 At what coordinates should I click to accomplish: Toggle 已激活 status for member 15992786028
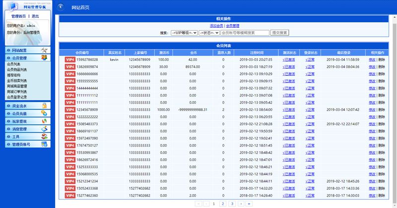288,59
